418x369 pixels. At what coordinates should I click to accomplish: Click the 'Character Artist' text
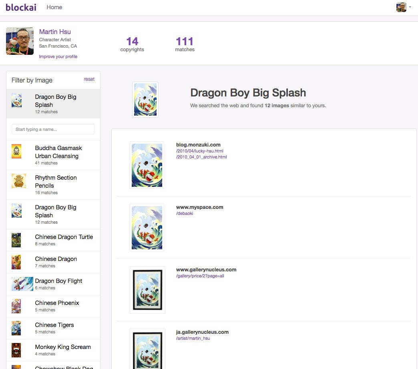click(x=55, y=40)
